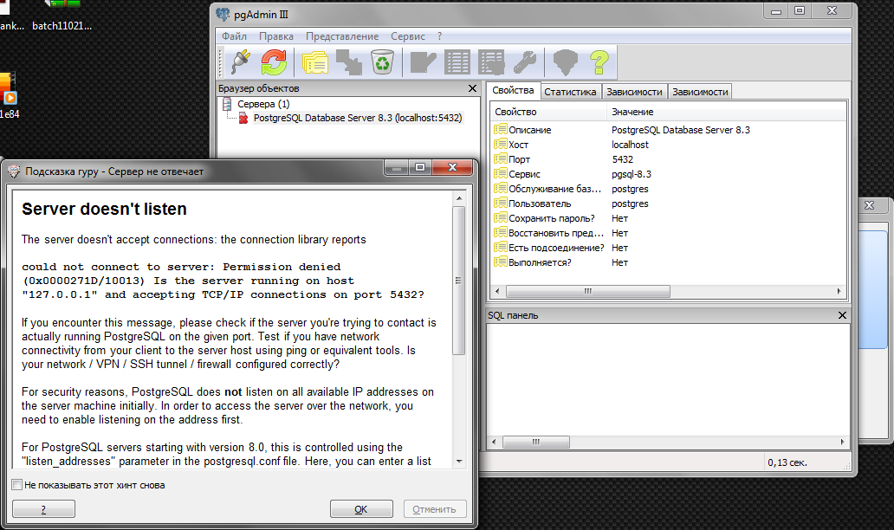The image size is (894, 530).
Task: Close the Браузер объектов panel
Action: 472,88
